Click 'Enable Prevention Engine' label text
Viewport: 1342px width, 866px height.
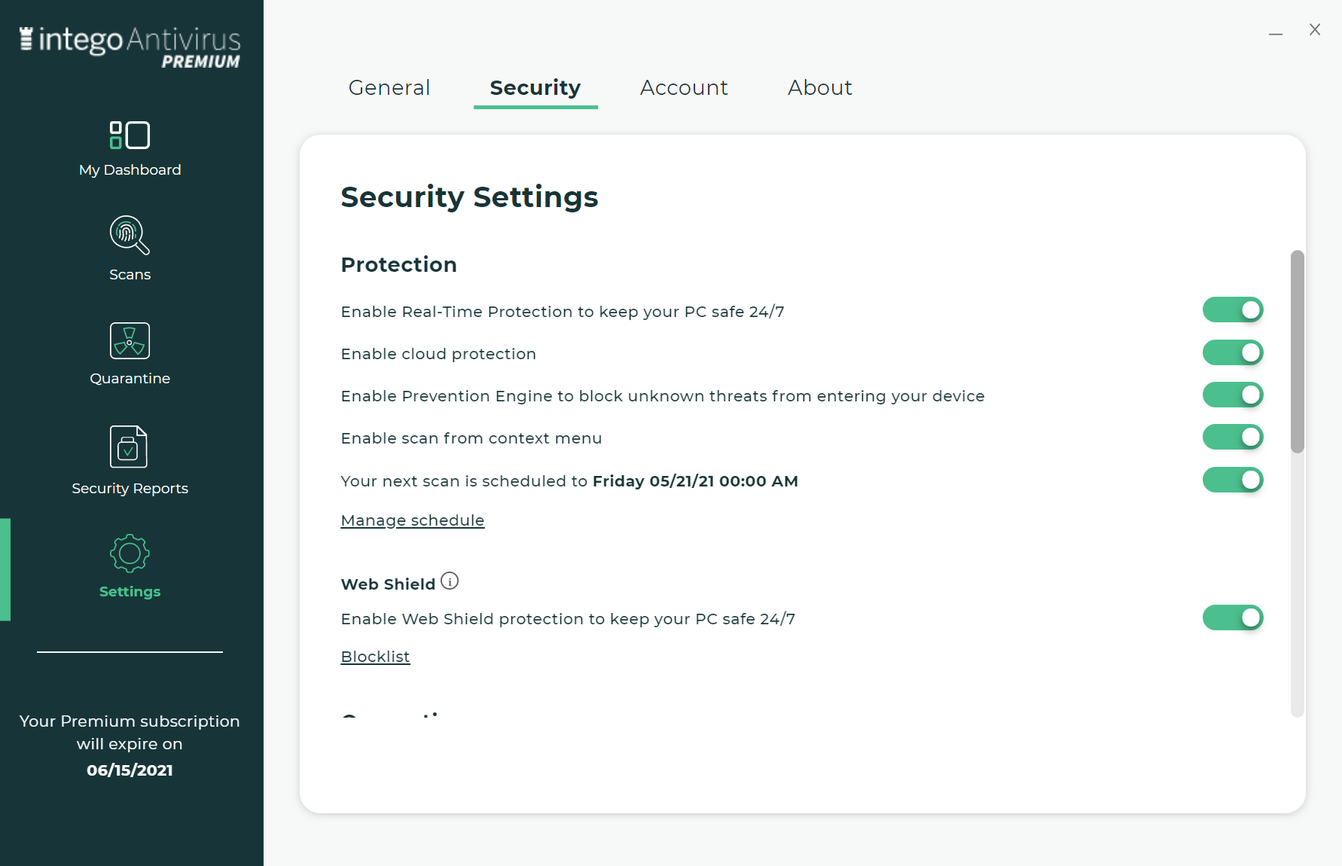[x=663, y=396]
